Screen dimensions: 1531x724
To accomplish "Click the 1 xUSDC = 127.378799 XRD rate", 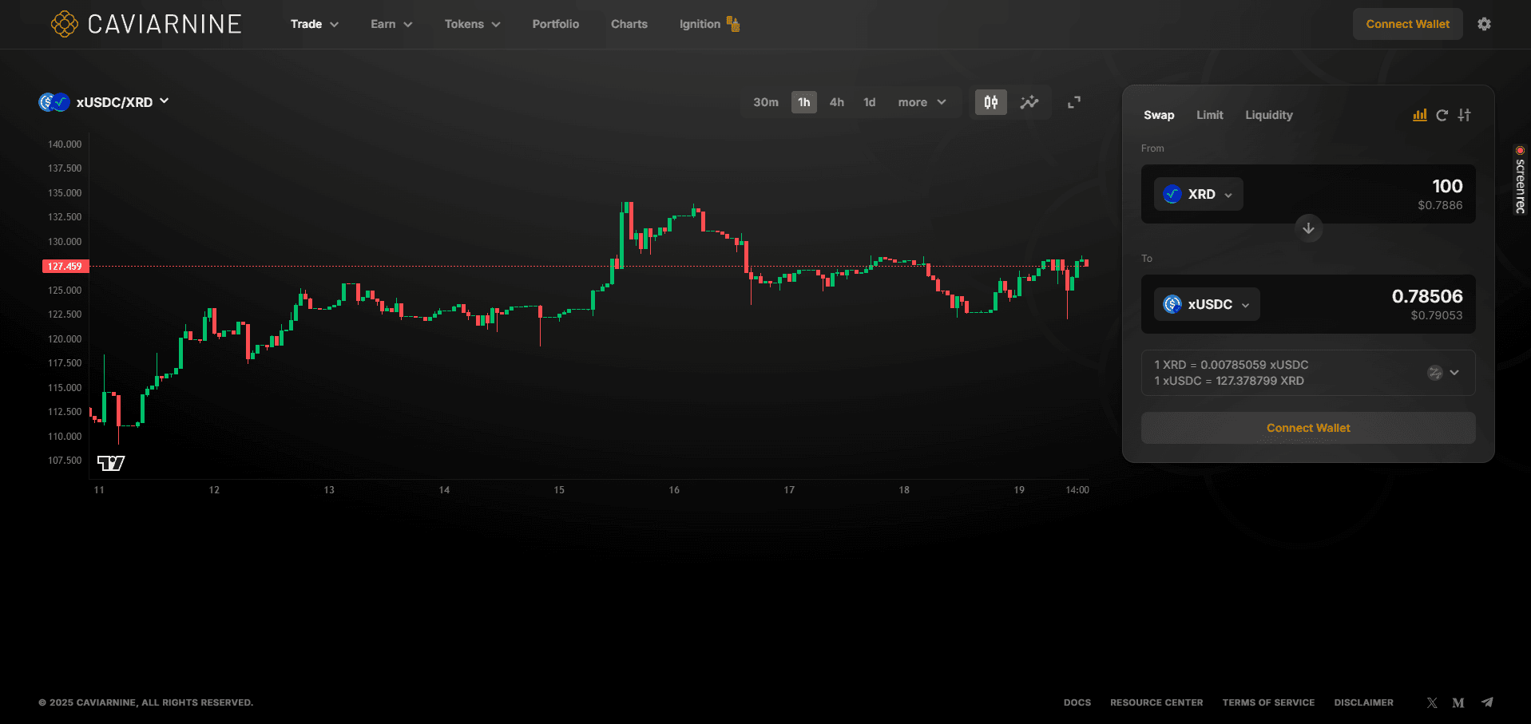I will [x=1229, y=381].
